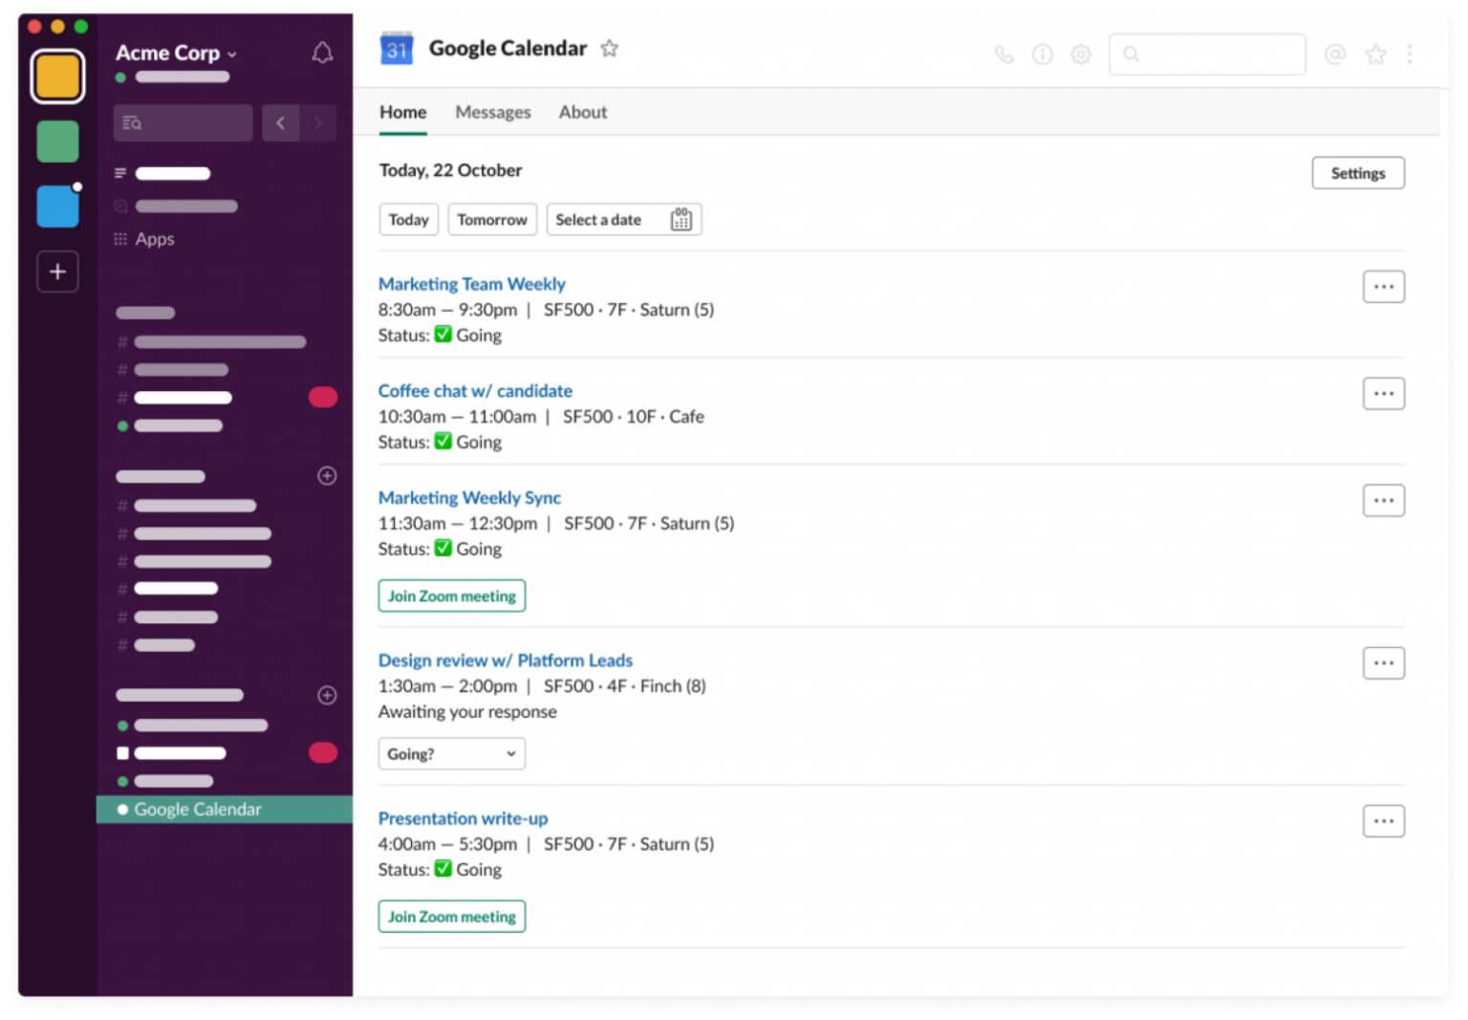Switch to the Messages tab
This screenshot has height=1020, width=1468.
(x=492, y=112)
